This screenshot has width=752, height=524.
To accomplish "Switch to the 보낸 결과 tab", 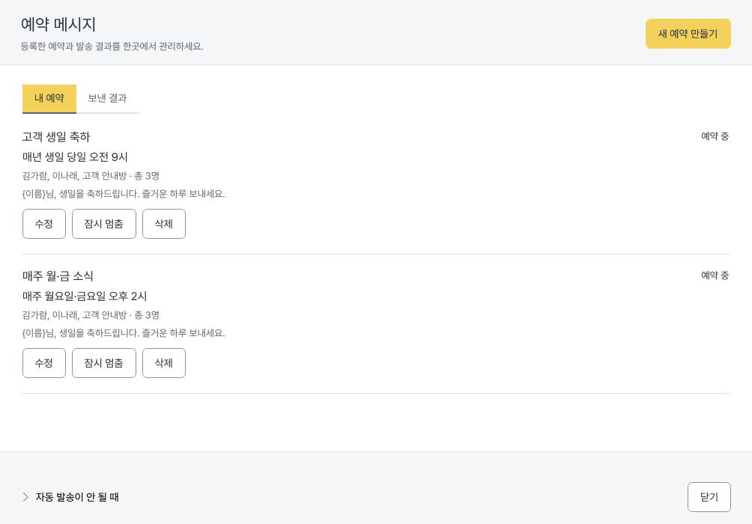I will [x=107, y=98].
